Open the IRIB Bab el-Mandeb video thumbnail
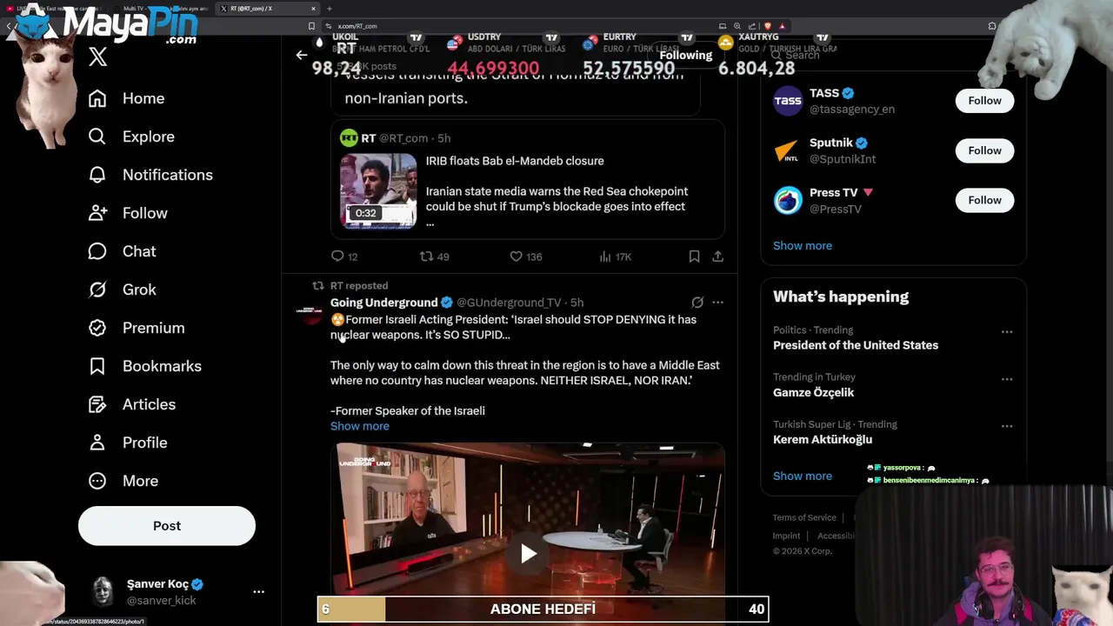 tap(378, 191)
